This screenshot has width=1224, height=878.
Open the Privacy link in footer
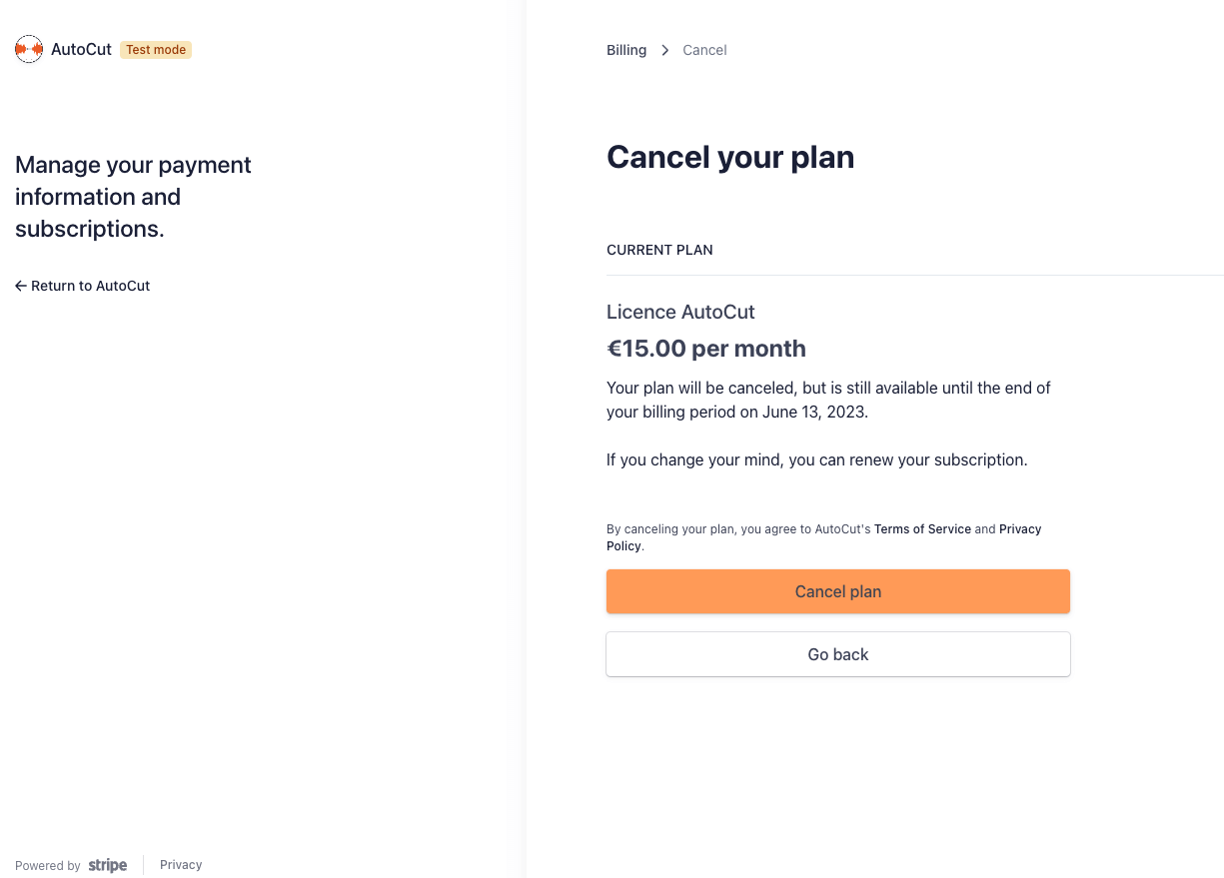181,865
